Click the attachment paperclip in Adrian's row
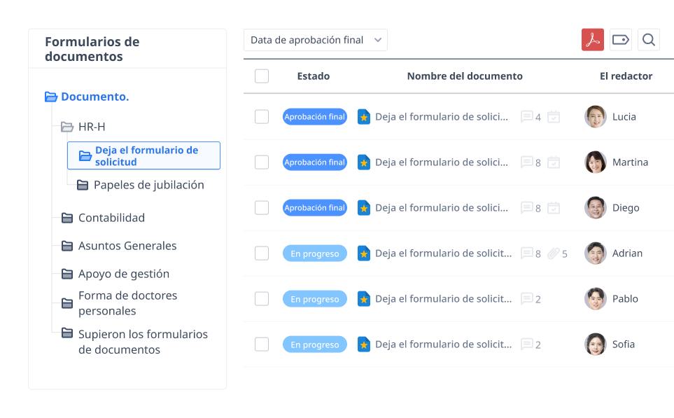 coord(554,253)
